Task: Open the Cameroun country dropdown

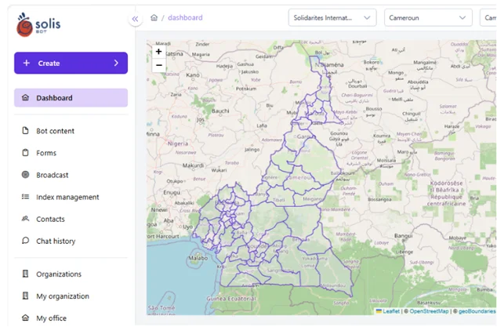Action: click(428, 18)
